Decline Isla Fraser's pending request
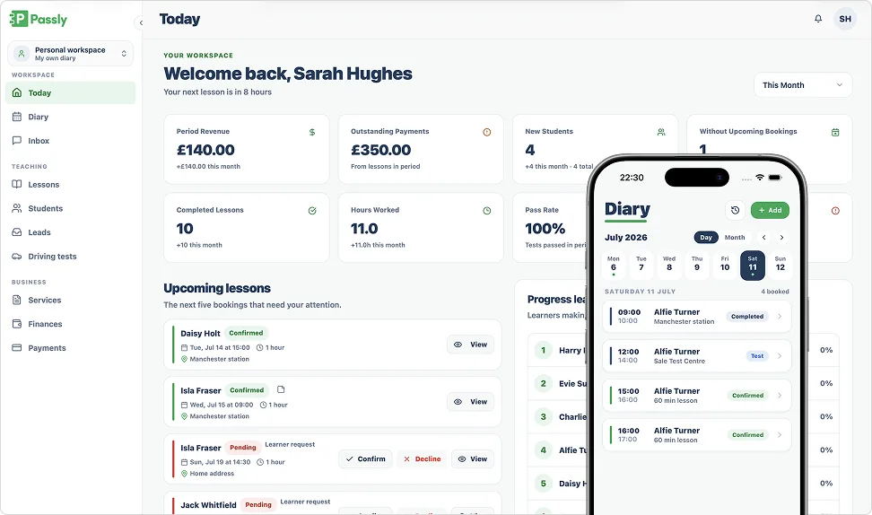Screen dimensions: 872x515 pos(423,459)
